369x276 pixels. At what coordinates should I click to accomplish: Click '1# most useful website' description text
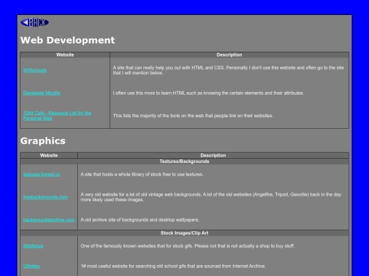[173, 266]
